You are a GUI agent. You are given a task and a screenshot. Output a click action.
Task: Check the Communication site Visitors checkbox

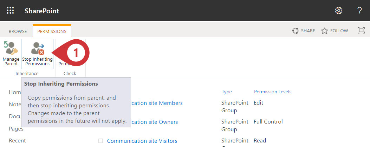click(x=101, y=141)
